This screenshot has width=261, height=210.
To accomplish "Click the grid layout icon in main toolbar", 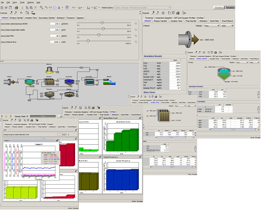I will (x=54, y=8).
